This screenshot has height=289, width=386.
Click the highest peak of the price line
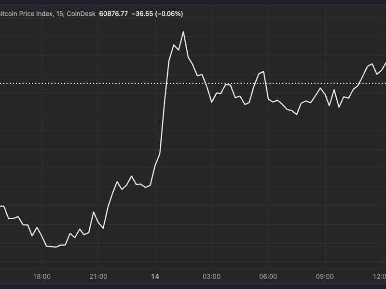pos(183,32)
